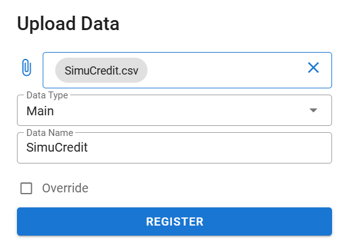The height and width of the screenshot is (250, 349).
Task: Clear the selected file with the X icon
Action: (313, 68)
